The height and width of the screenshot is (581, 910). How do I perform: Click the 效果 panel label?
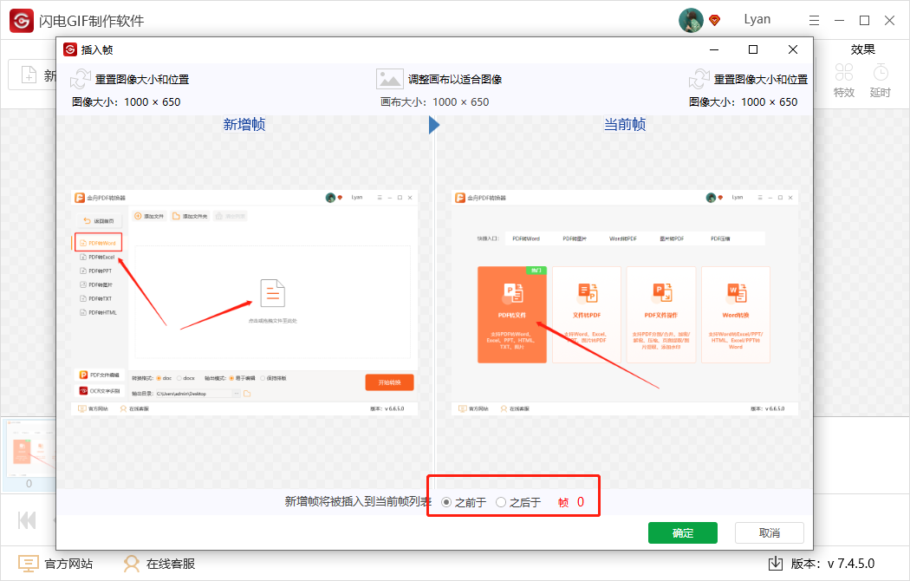(x=862, y=49)
